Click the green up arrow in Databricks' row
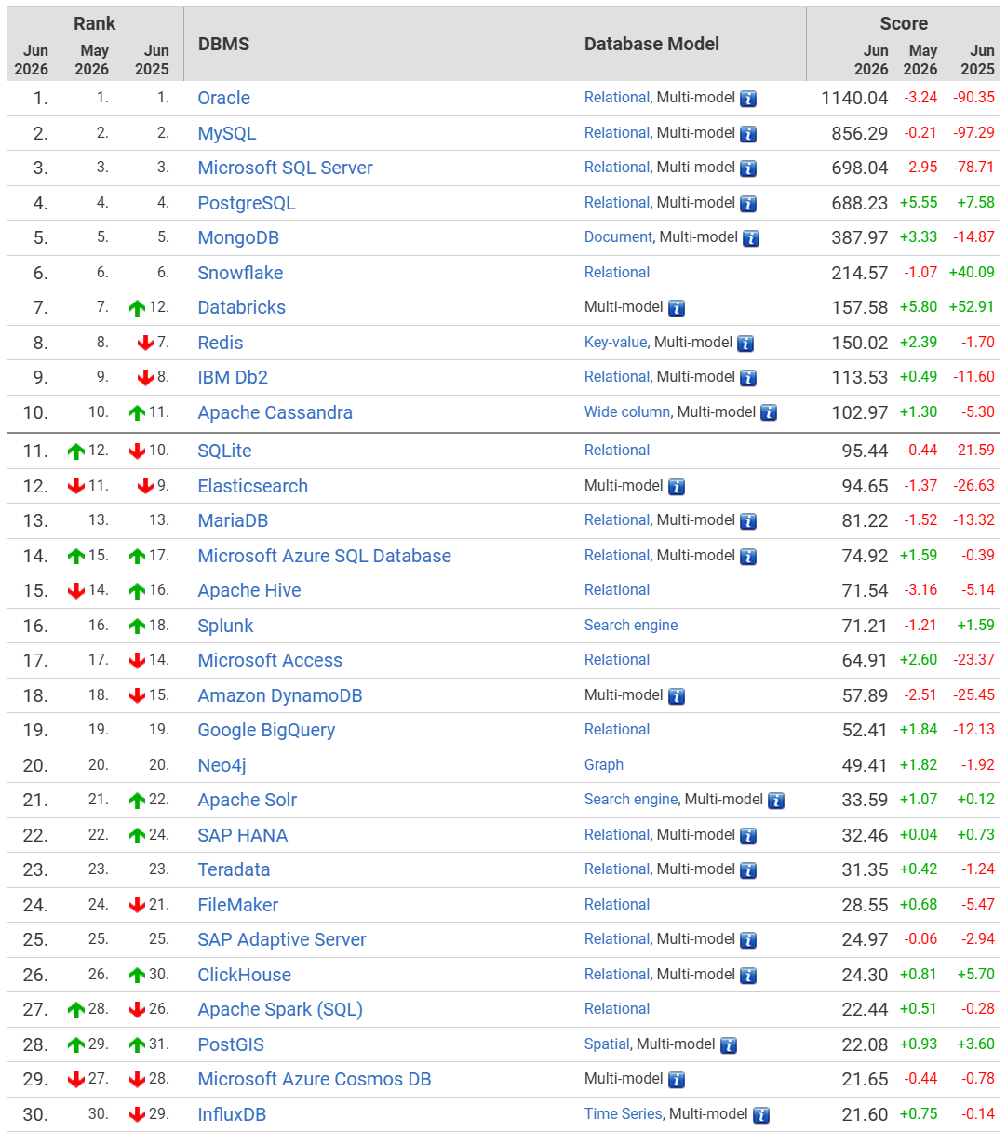The width and height of the screenshot is (1007, 1132). tap(138, 308)
